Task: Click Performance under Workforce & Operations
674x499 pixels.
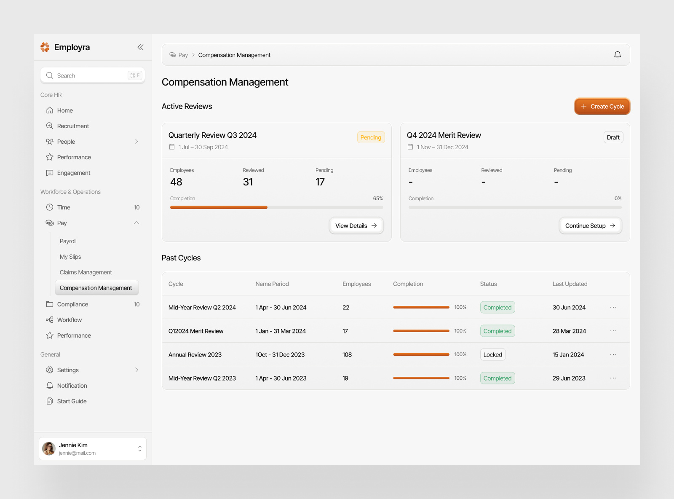Action: (74, 335)
